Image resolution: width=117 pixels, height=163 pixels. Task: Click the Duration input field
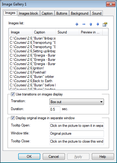tap(55, 109)
